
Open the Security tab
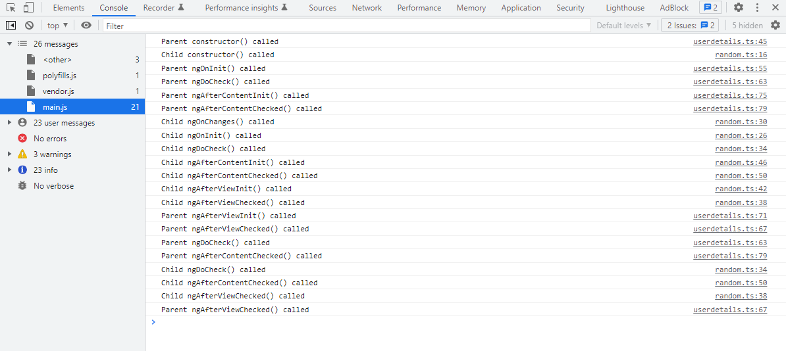[x=571, y=8]
